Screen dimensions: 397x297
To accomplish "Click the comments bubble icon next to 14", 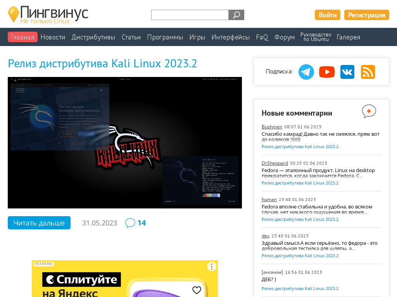I will (x=130, y=223).
